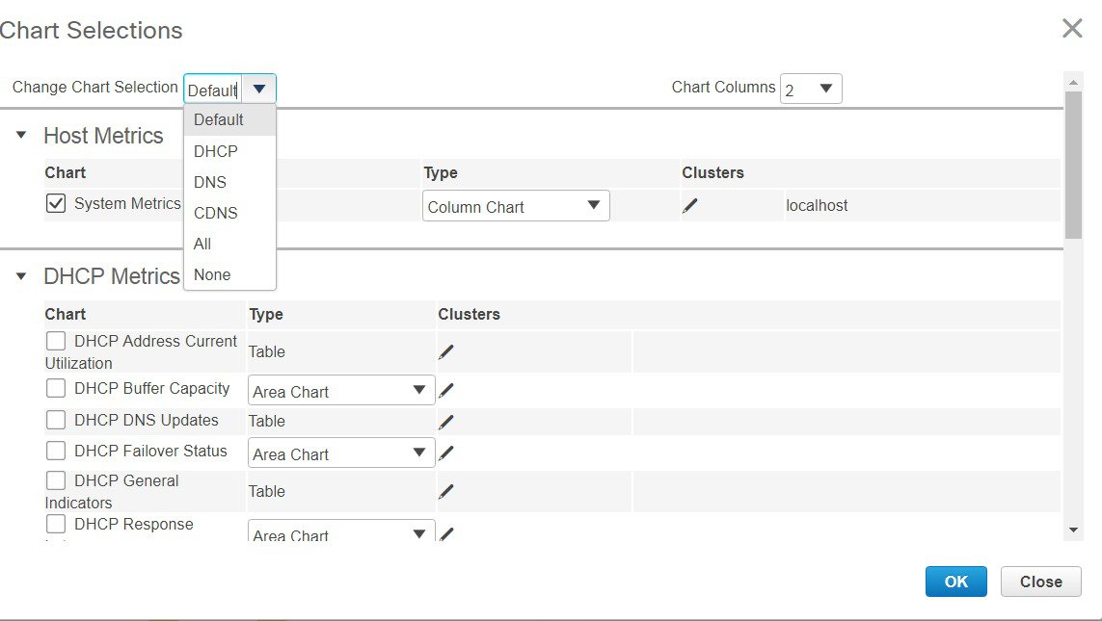Image resolution: width=1102 pixels, height=621 pixels.
Task: Click the OK button
Action: pos(955,582)
